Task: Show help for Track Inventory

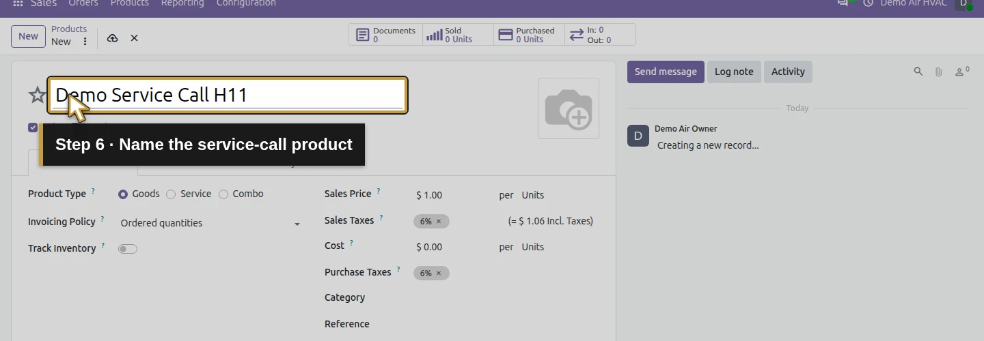Action: [x=102, y=246]
